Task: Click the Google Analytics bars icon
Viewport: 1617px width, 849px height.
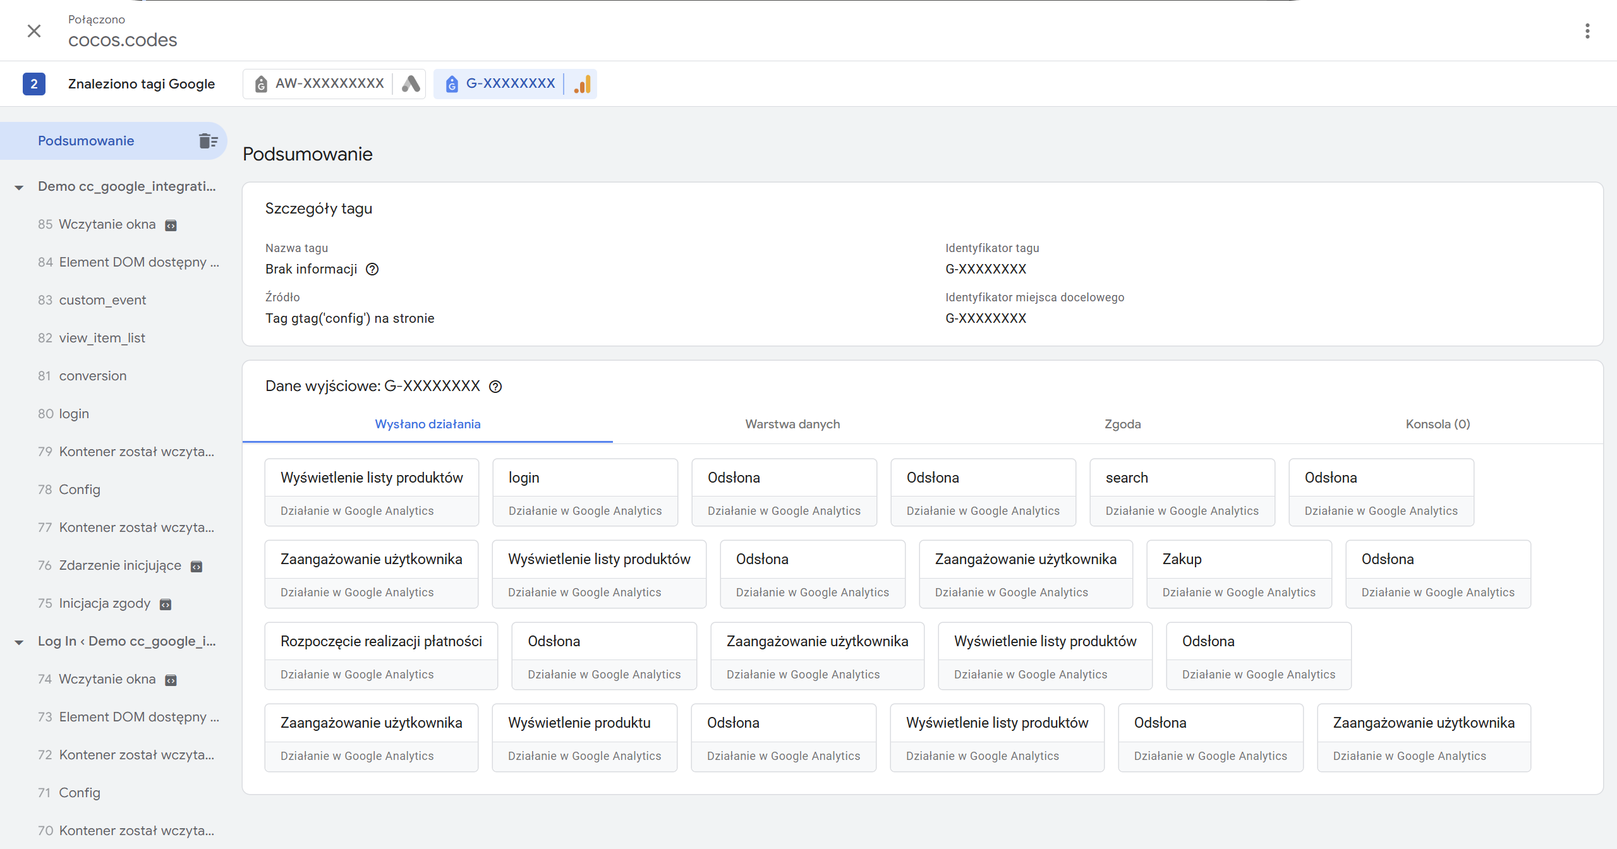Action: [582, 84]
